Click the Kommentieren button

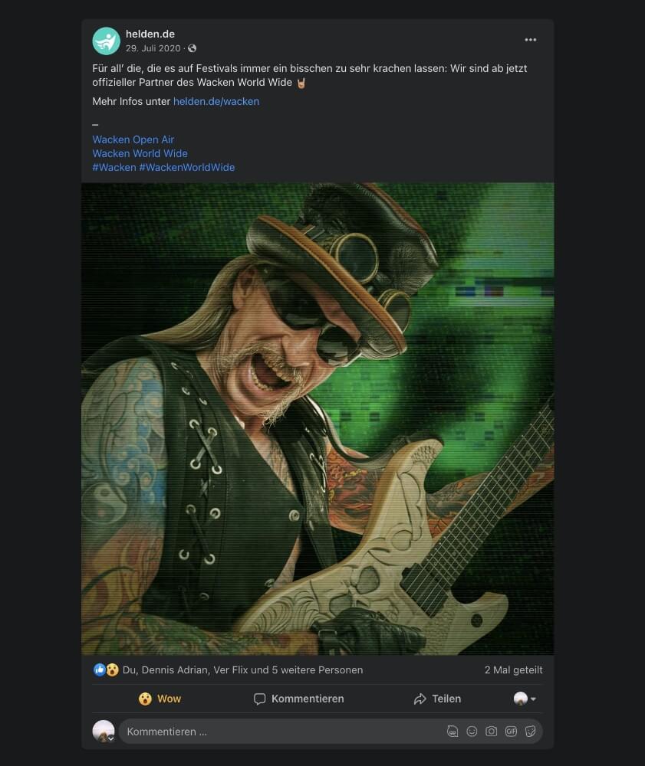299,699
